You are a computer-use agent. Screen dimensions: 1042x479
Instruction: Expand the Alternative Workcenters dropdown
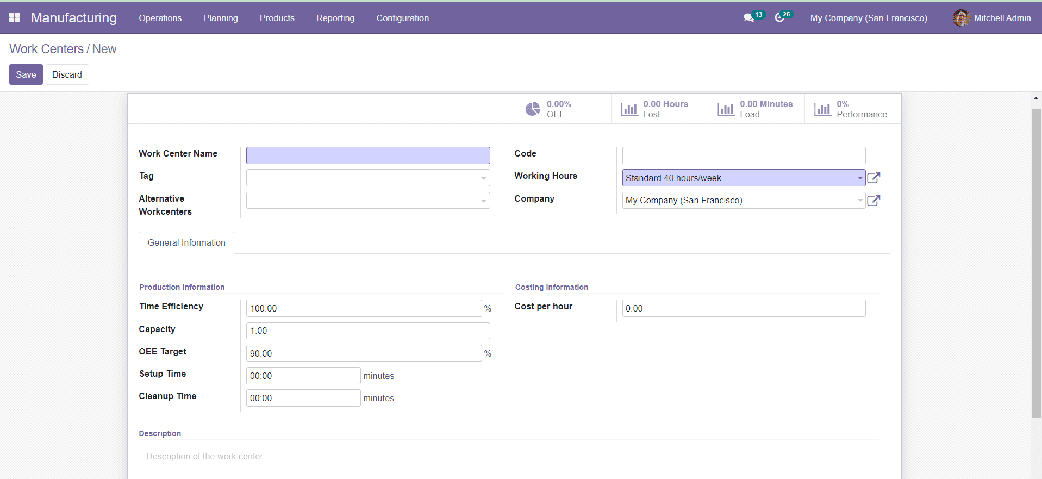click(483, 201)
